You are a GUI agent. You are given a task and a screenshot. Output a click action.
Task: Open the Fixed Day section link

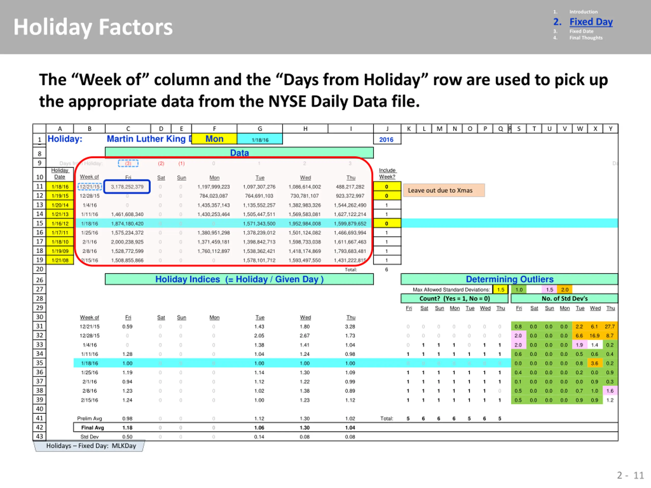591,22
